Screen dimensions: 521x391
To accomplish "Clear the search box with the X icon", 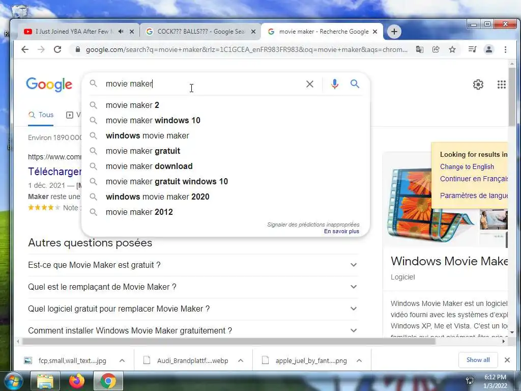I will (x=310, y=84).
